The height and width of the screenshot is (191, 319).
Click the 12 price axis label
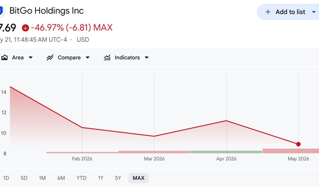pyautogui.click(x=4, y=113)
